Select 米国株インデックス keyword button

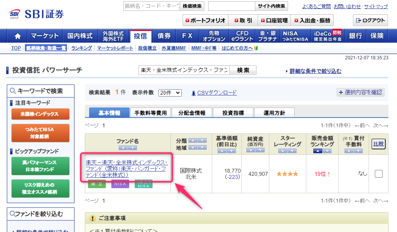(40, 114)
